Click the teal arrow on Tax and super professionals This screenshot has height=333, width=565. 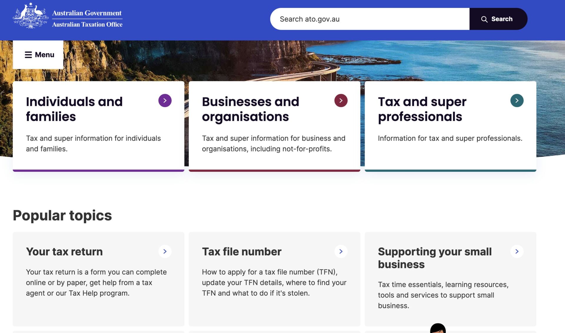tap(517, 101)
